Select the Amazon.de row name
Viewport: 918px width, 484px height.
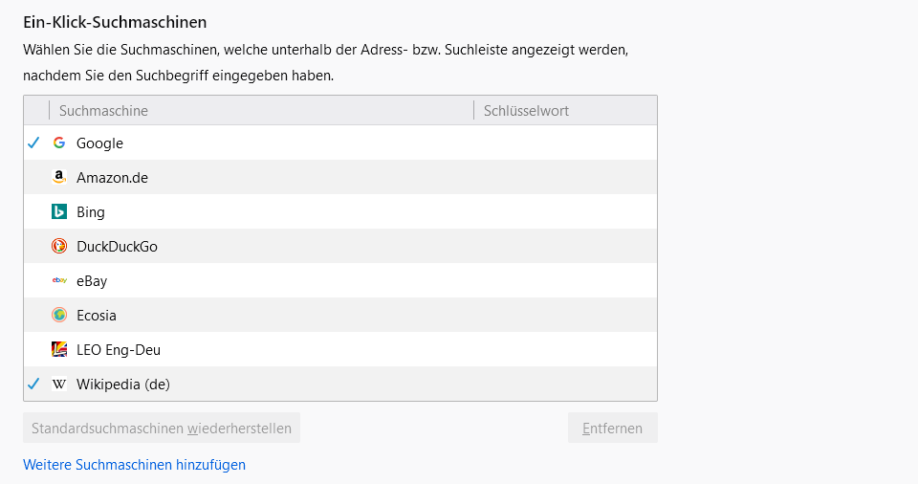(113, 178)
